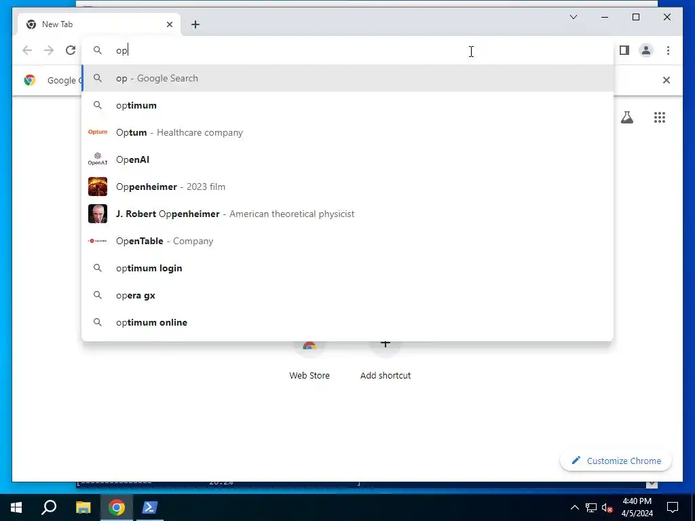Select the New Tab tab
Screen dimensions: 695x521
click(99, 24)
